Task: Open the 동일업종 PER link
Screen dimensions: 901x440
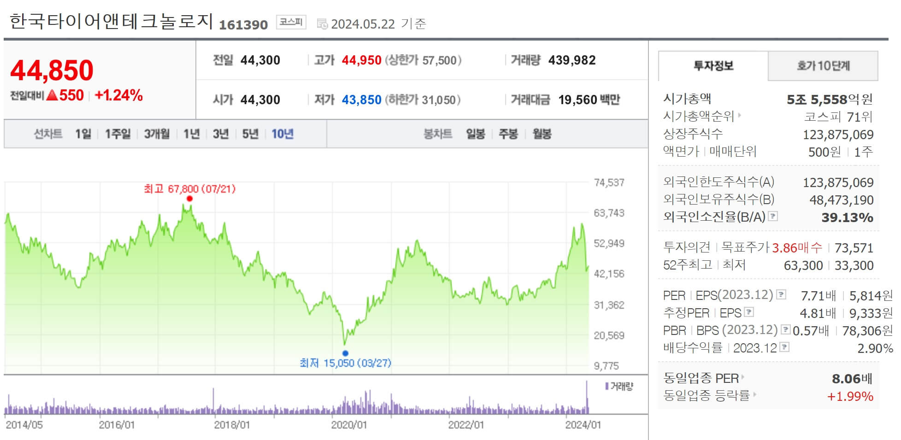Action: [704, 378]
